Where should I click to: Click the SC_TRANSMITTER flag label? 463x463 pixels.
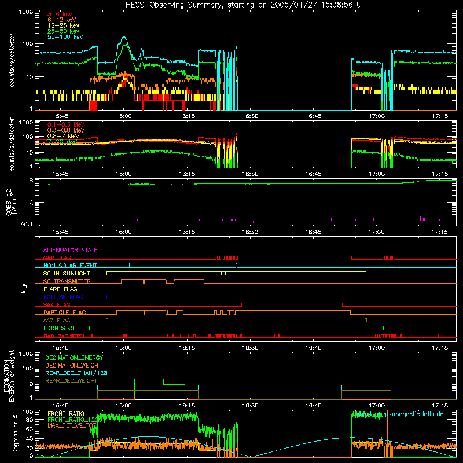click(67, 281)
